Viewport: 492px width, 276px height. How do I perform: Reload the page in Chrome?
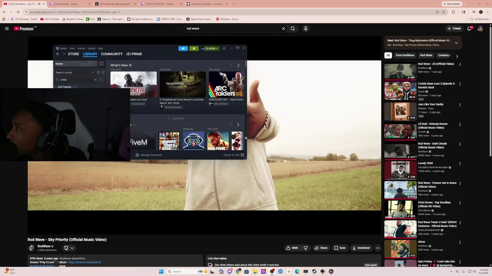[x=18, y=12]
